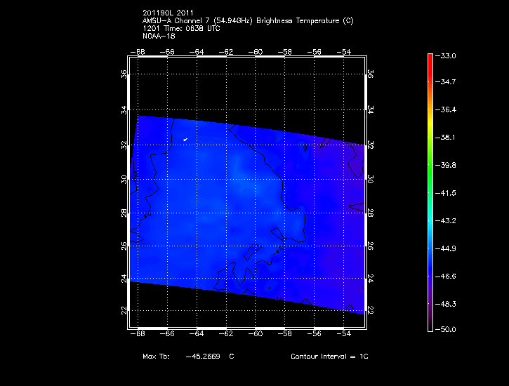Click the red top of the color bar
The width and height of the screenshot is (509, 386).
(x=430, y=58)
